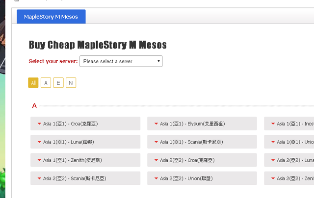Expand Asia 1 - Zenith server
Viewport: 314px width, 198px height.
pyautogui.click(x=85, y=160)
